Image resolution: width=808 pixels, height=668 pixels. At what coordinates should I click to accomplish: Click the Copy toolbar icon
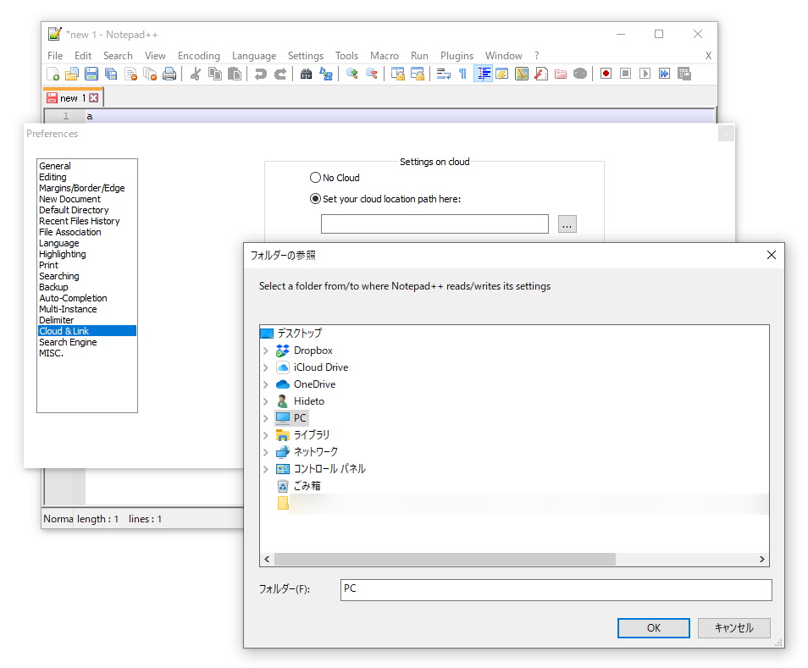click(x=215, y=75)
